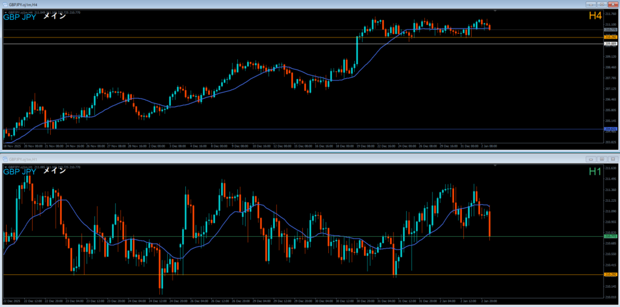Click the メイン label on the H1 chart

[x=54, y=171]
